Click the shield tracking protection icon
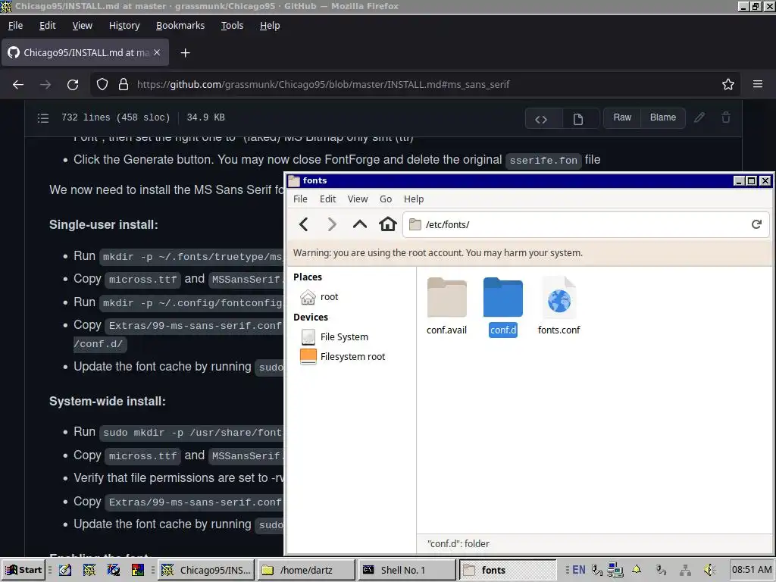This screenshot has width=776, height=582. (102, 85)
